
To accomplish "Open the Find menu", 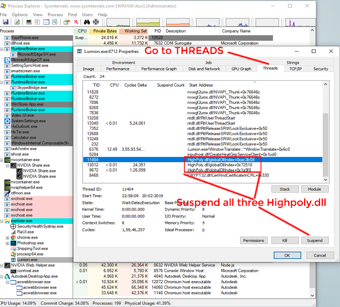I will [72, 14].
